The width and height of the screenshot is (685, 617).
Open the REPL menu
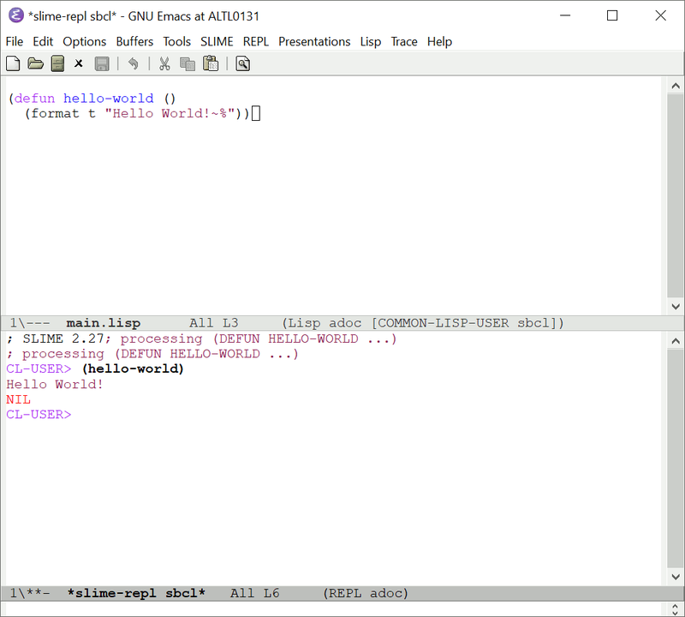255,41
